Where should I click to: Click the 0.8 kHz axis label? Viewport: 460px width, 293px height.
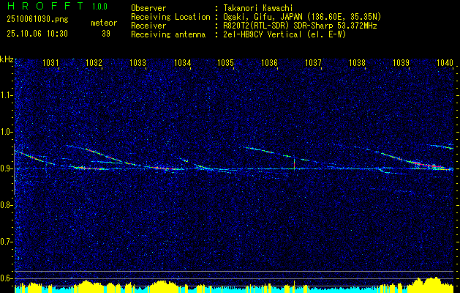(x=6, y=205)
